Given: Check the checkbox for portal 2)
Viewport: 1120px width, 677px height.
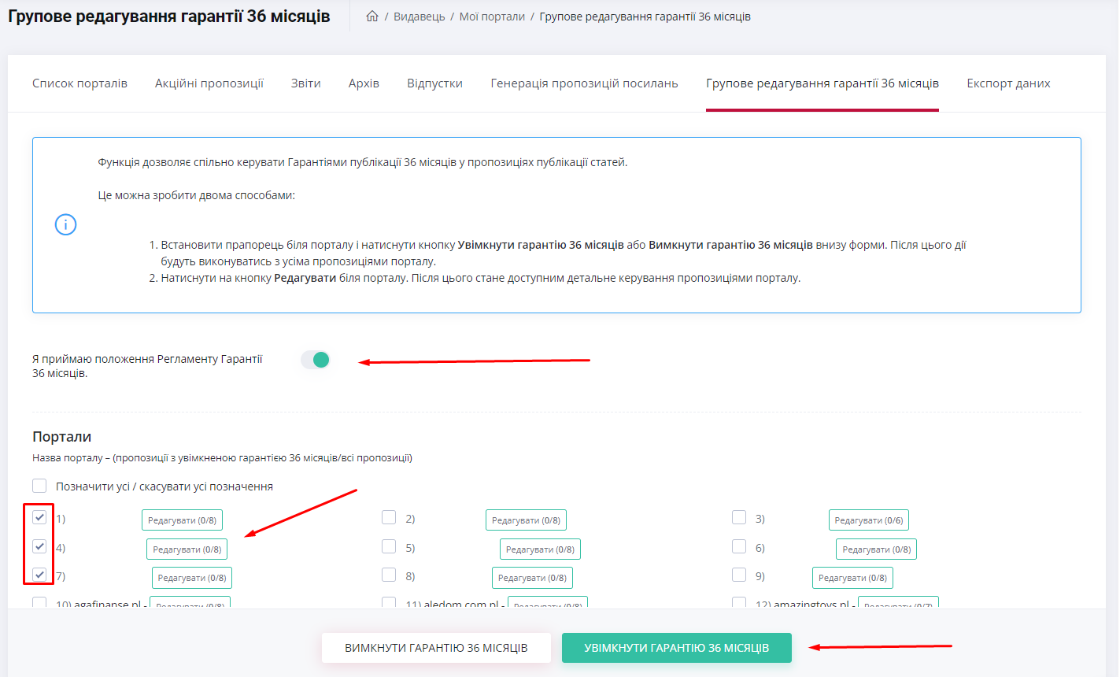Looking at the screenshot, I should tap(389, 518).
